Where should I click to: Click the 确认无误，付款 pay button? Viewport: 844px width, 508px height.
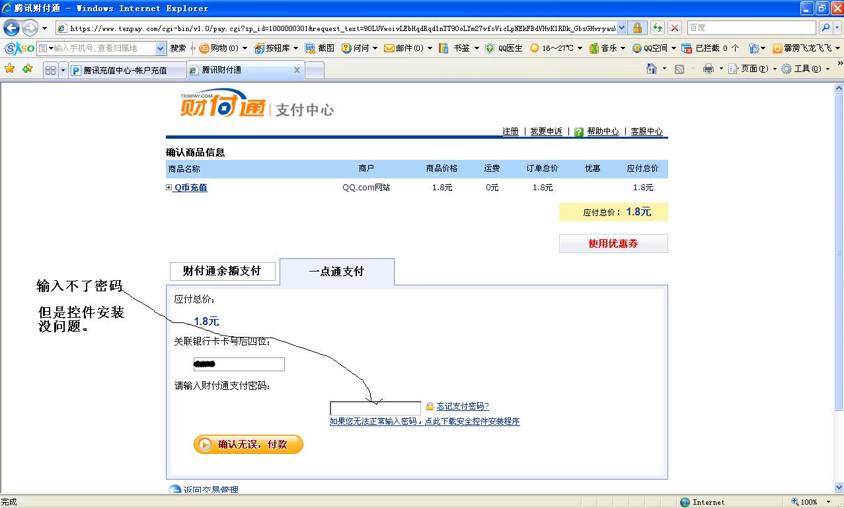[248, 445]
